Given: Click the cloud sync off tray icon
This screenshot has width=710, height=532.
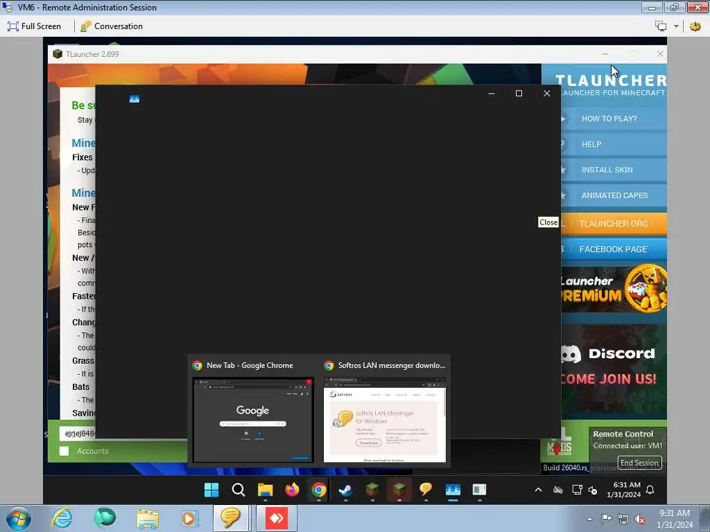Looking at the screenshot, I should (558, 490).
